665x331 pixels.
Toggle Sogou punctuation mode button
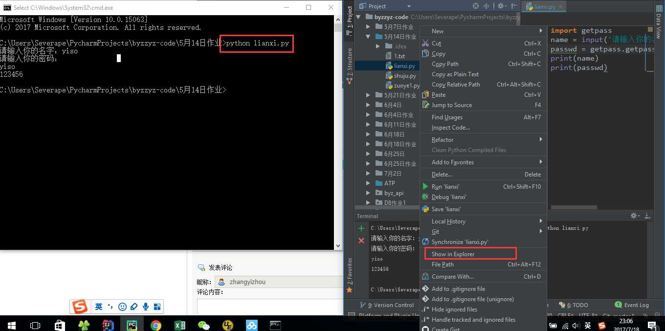tap(111, 307)
